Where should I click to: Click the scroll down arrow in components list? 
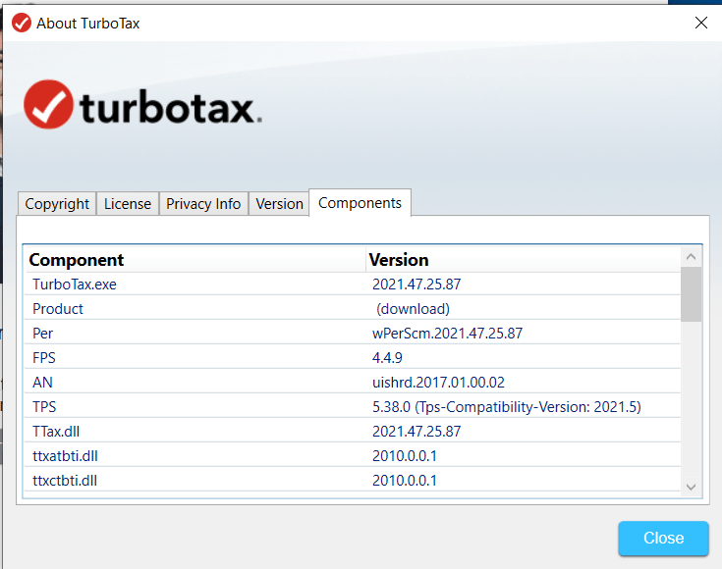[x=691, y=487]
